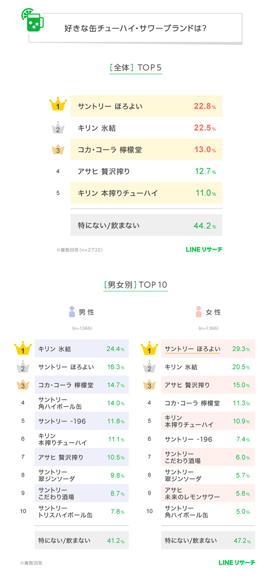Click the blue male person icon

(72, 312)
